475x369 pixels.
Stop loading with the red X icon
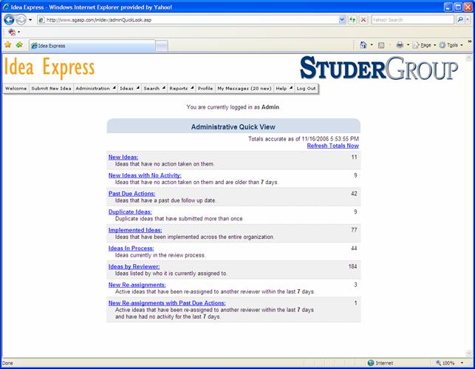tap(363, 20)
